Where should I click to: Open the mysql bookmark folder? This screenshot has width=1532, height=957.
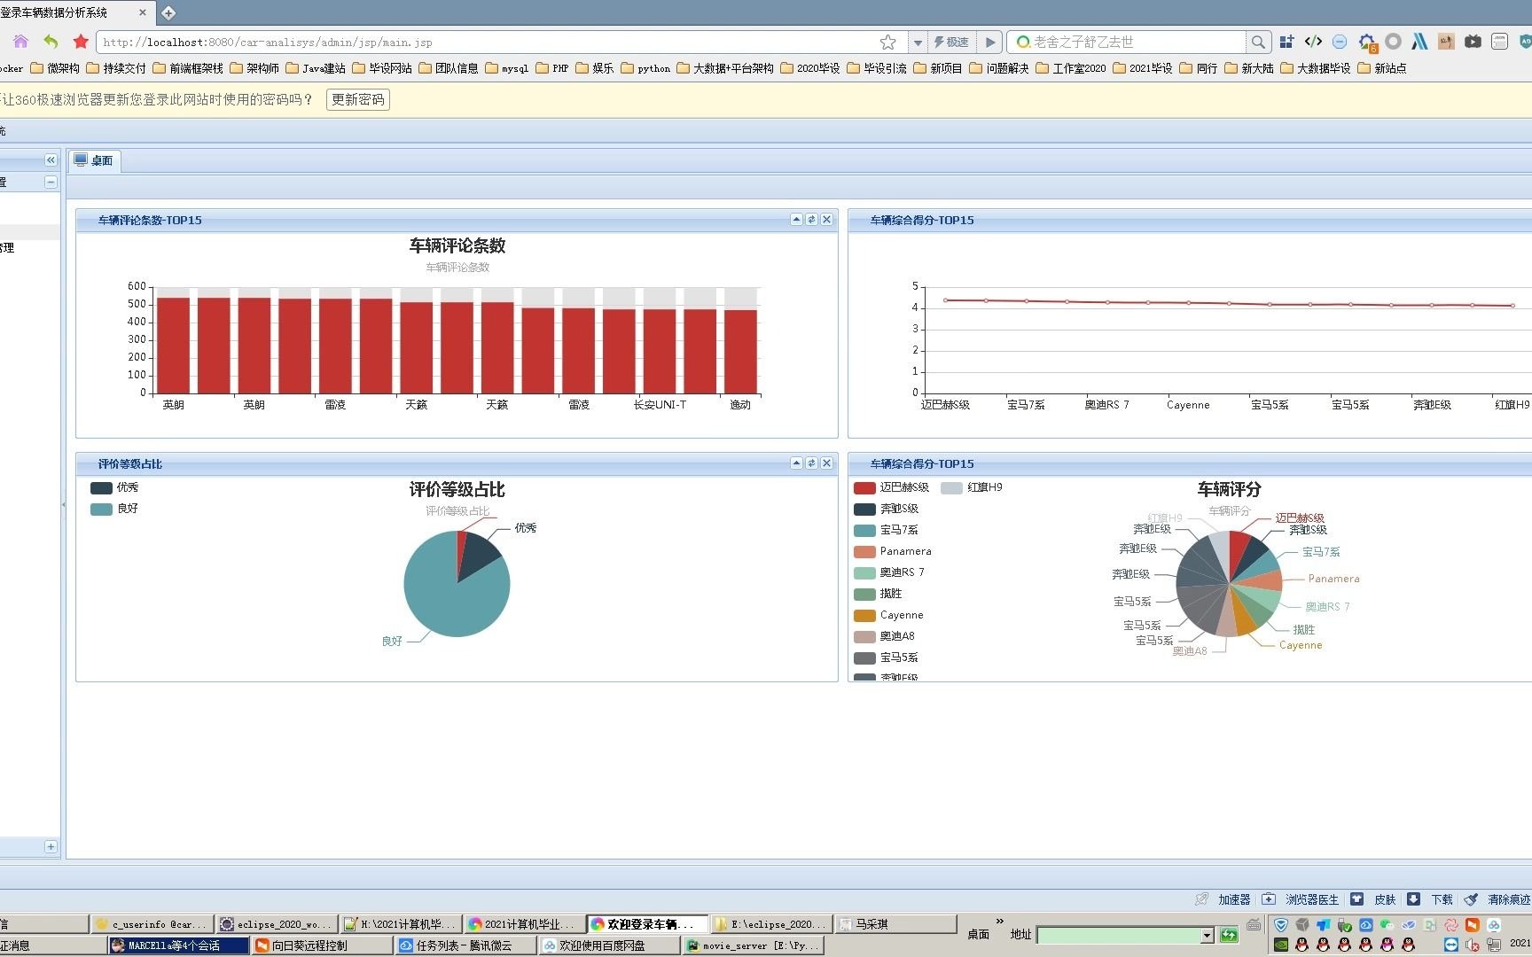tap(506, 68)
